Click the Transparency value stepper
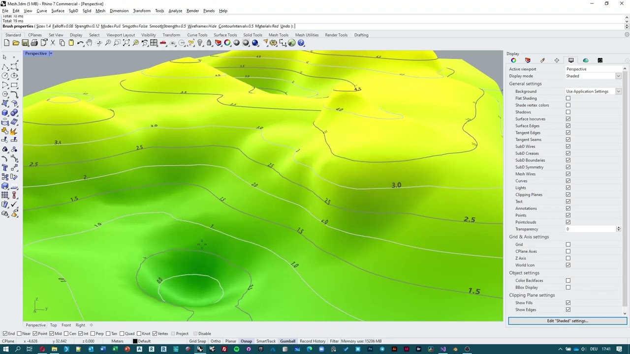Screen dimensions: 630x354 tap(618, 229)
